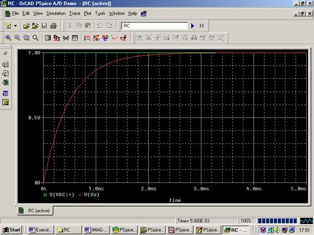The height and width of the screenshot is (235, 314).
Task: Toggle the Log X Axis button
Action: click(x=48, y=38)
